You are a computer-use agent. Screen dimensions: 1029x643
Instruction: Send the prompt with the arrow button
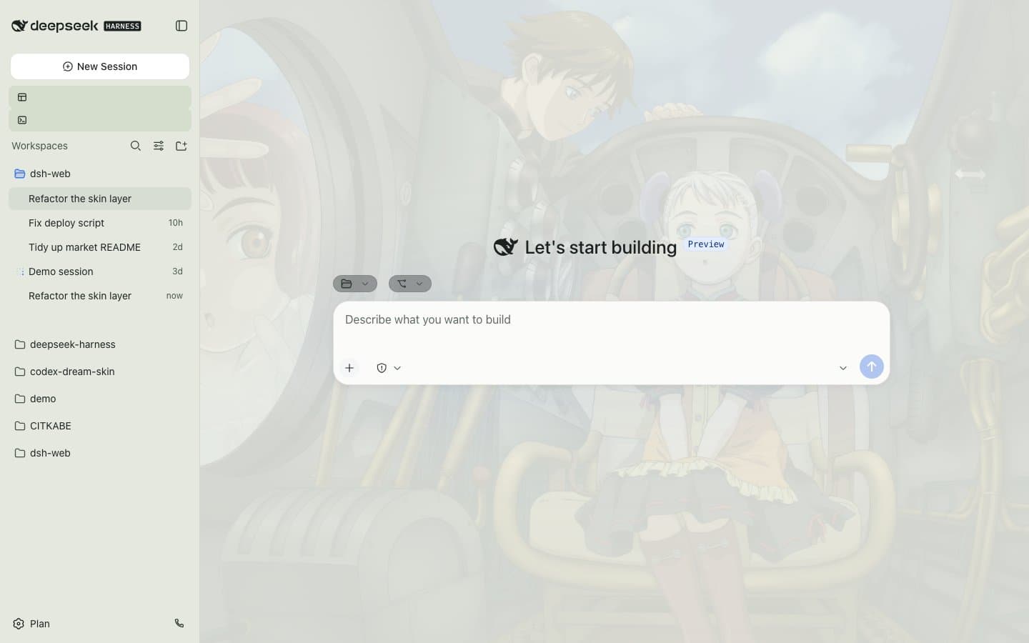872,367
